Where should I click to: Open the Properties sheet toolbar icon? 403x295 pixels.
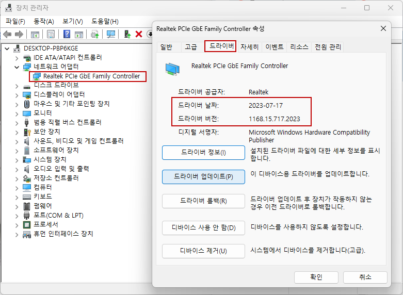point(51,34)
